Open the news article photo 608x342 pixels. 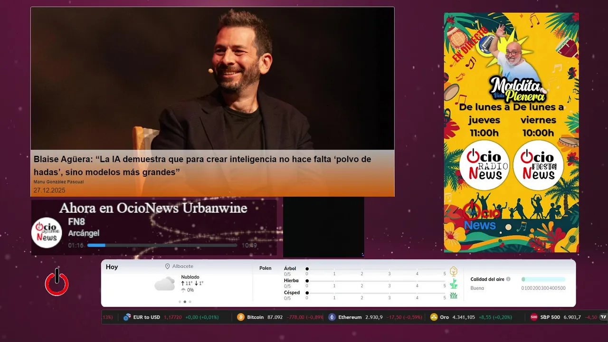pos(212,79)
